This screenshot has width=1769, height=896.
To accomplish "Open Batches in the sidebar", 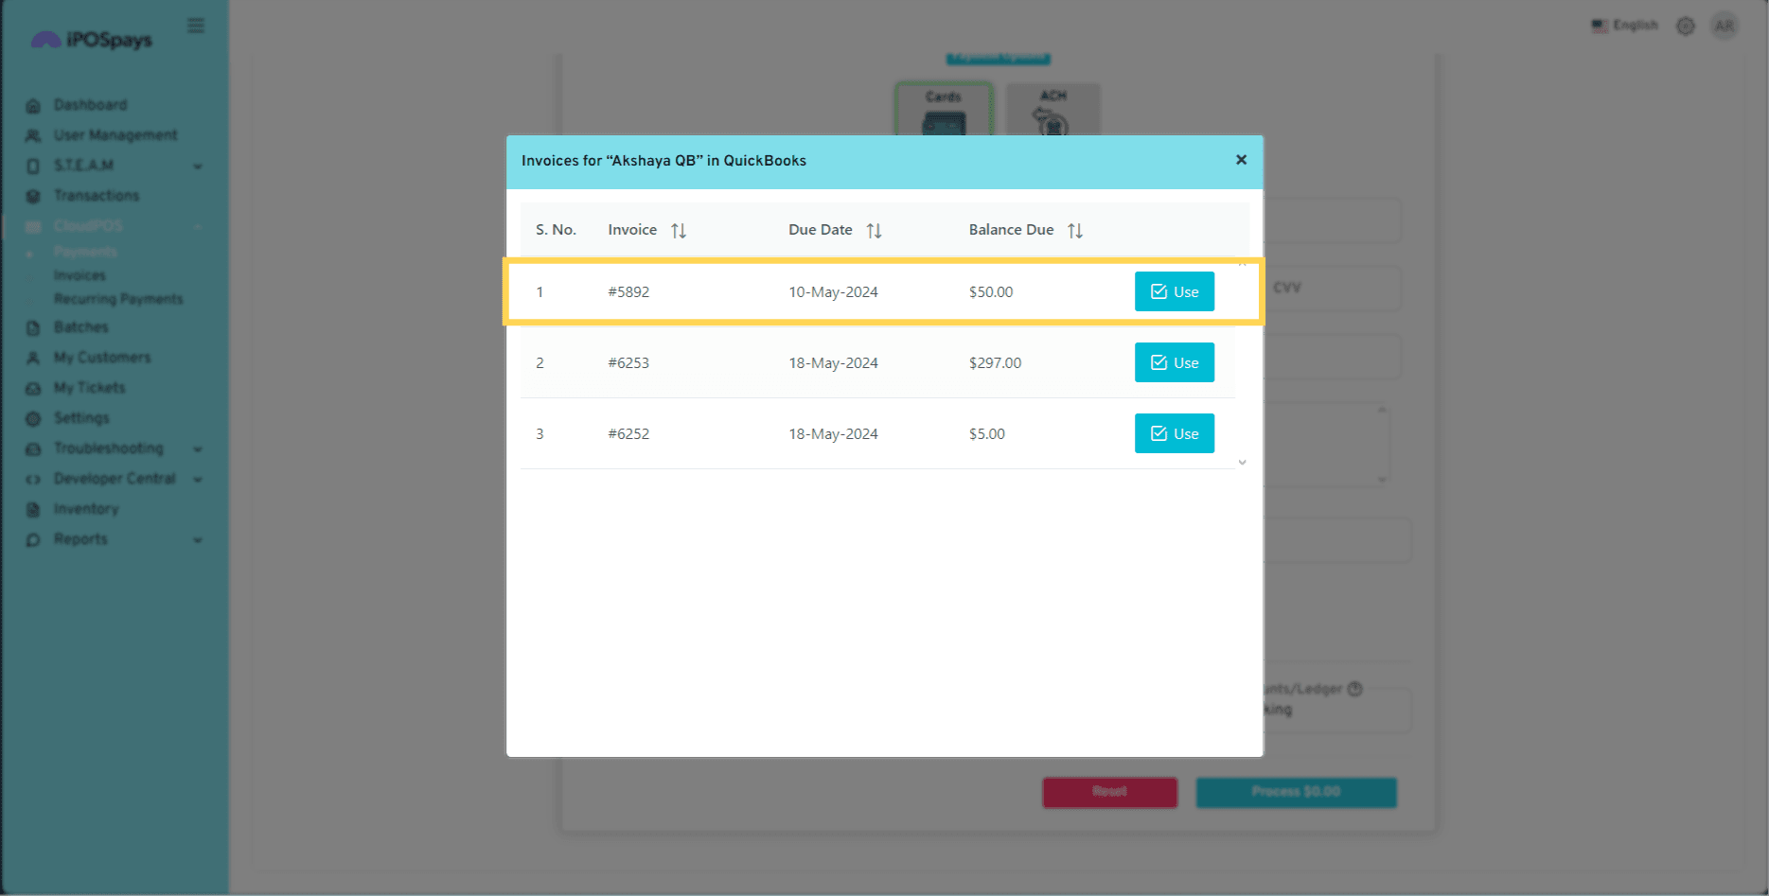I will pyautogui.click(x=80, y=327).
